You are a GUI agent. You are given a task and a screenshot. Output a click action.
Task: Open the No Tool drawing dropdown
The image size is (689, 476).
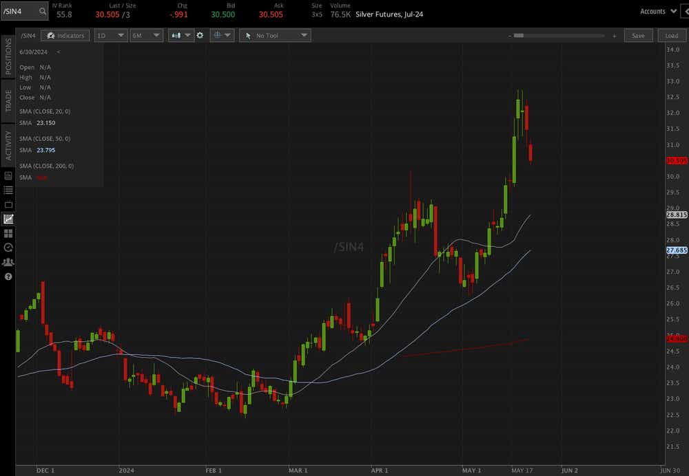(x=275, y=35)
